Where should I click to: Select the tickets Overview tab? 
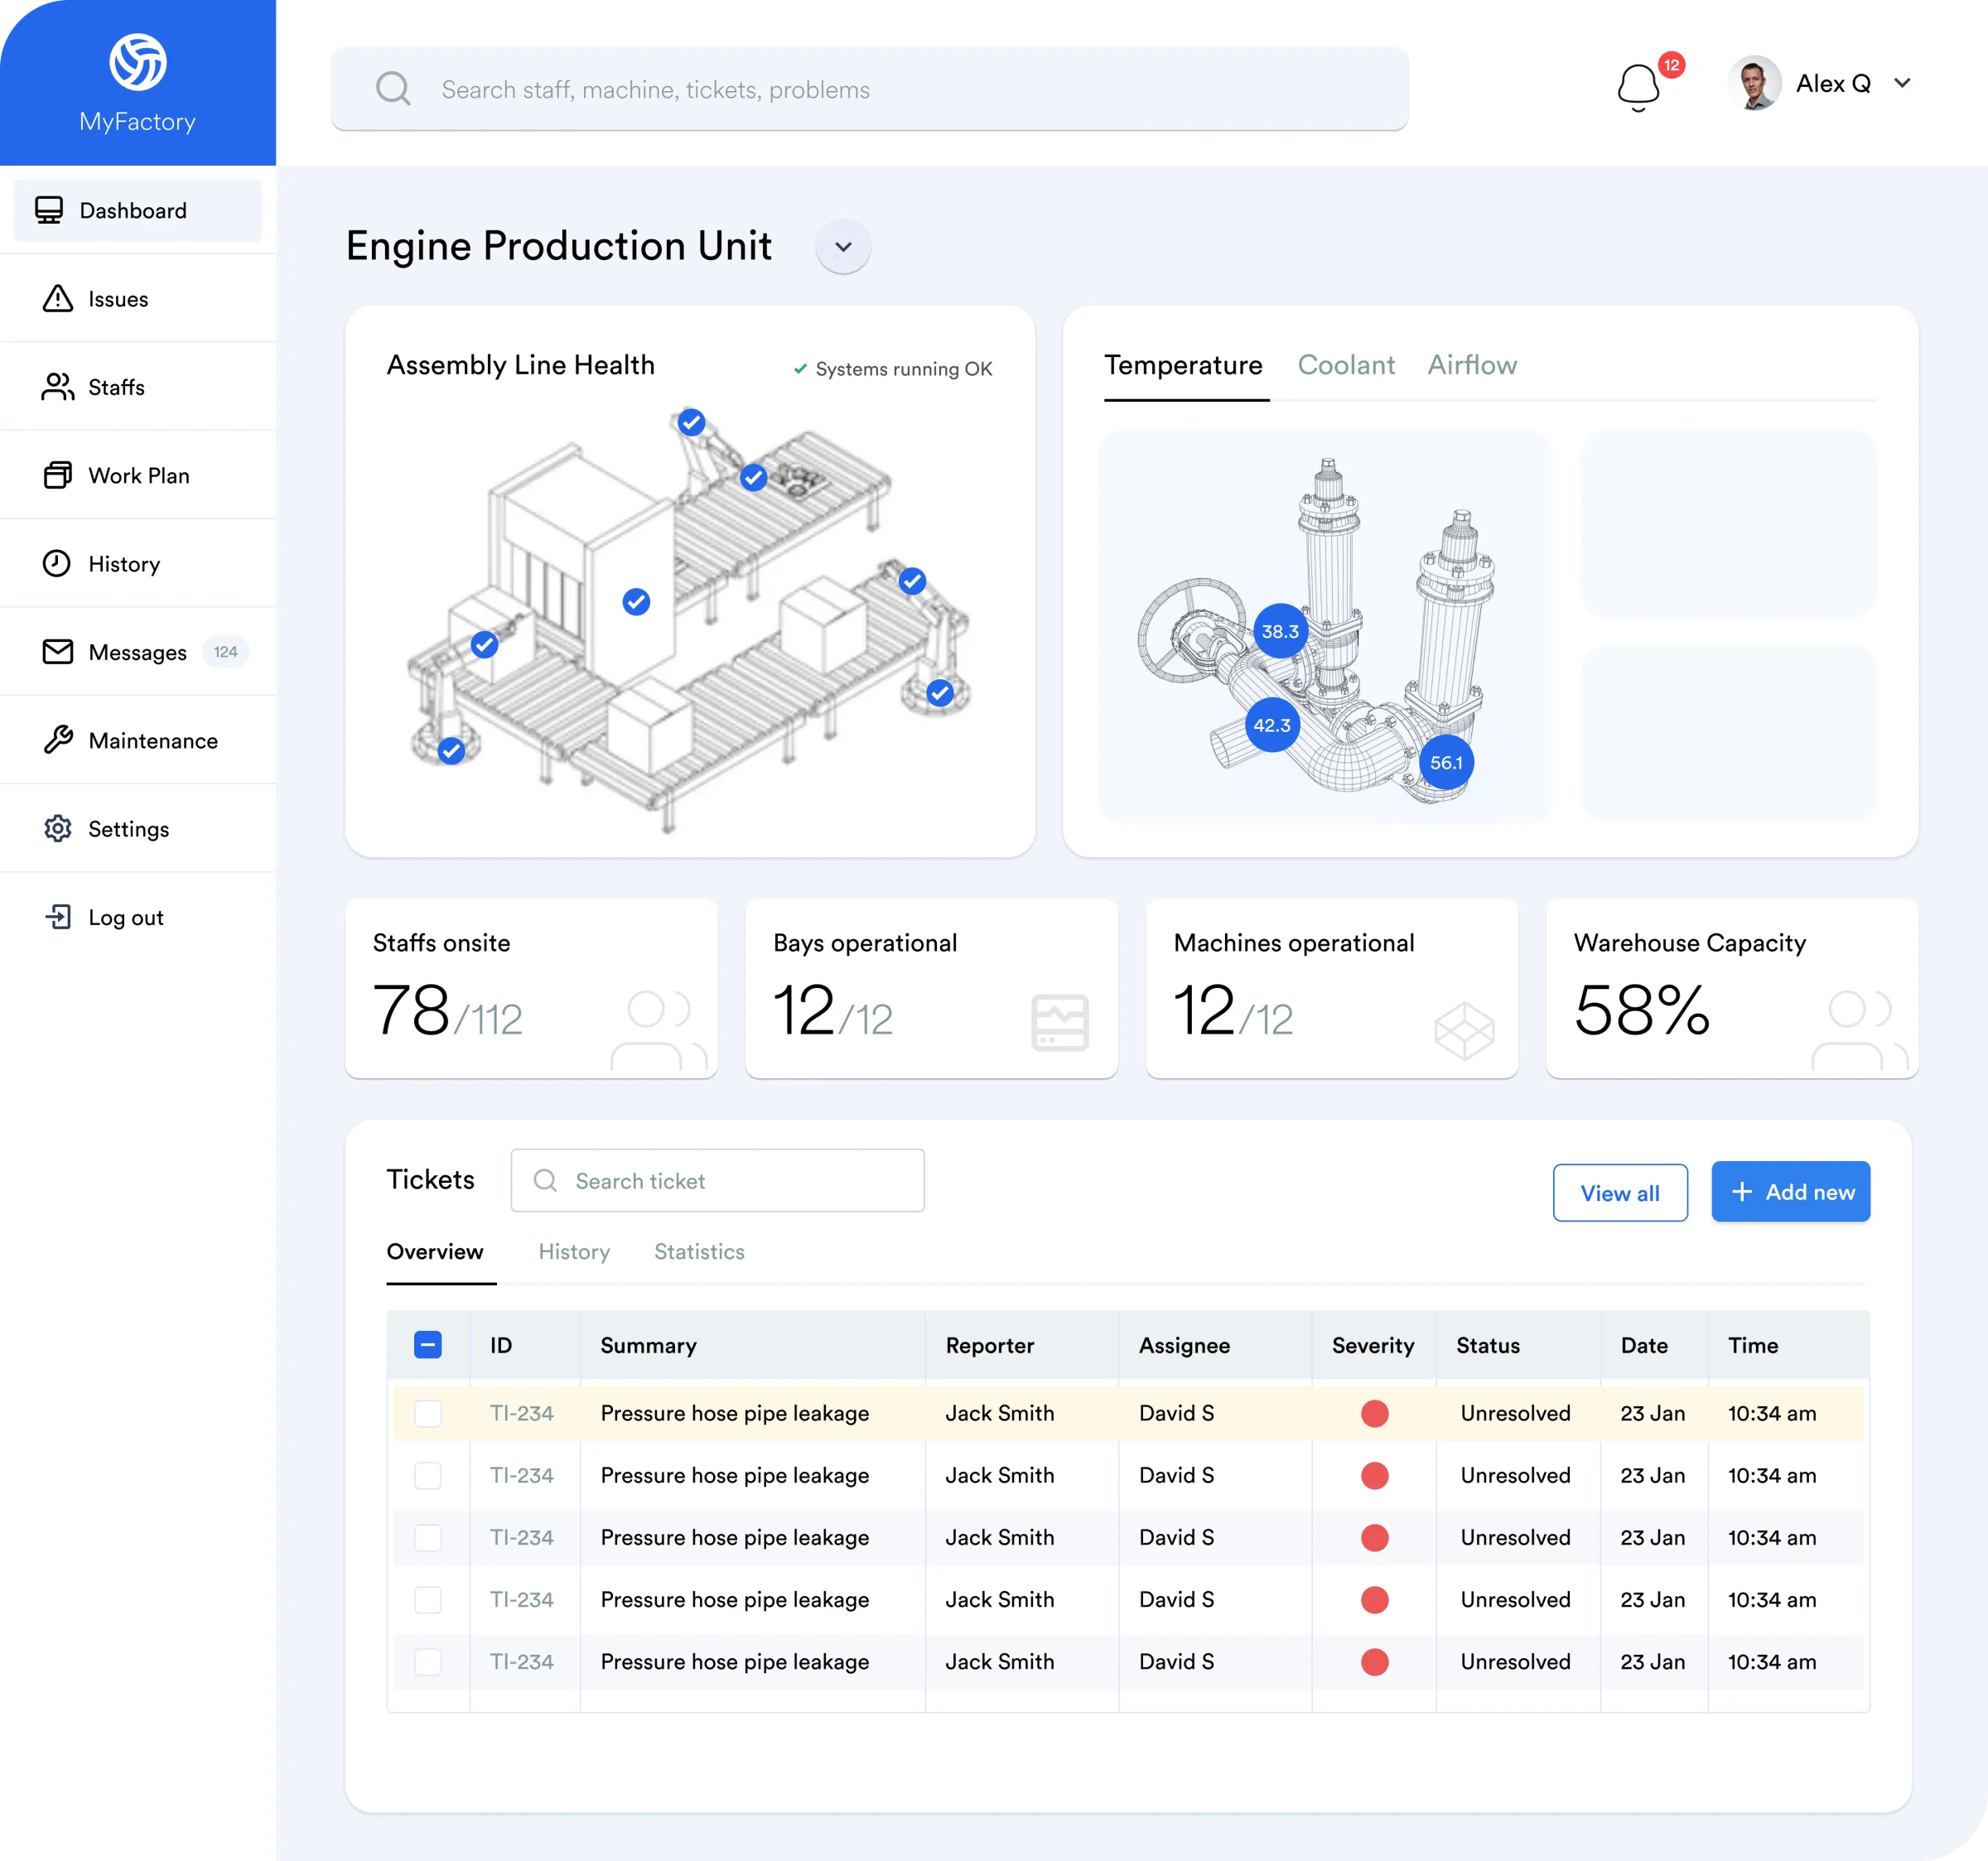coord(435,1251)
